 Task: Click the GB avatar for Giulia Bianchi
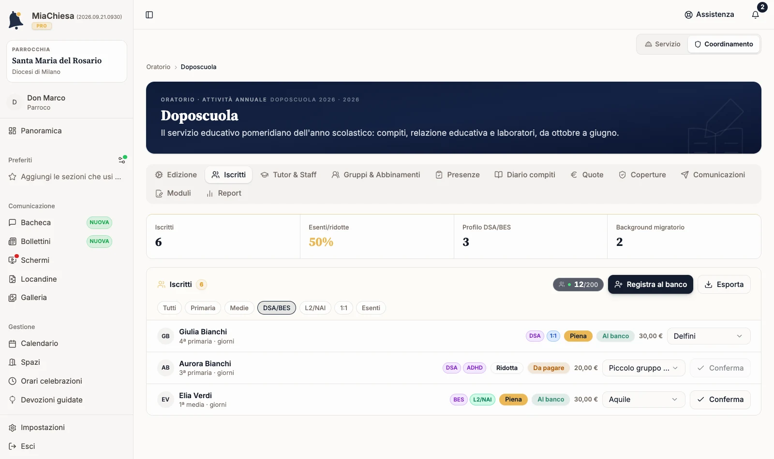(x=165, y=336)
